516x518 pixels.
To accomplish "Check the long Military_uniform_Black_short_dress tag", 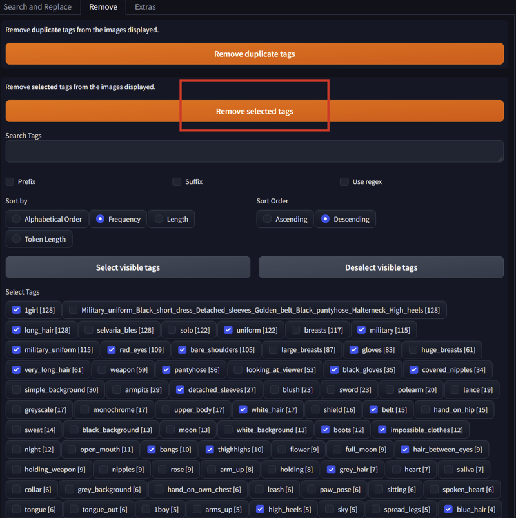I will [x=74, y=310].
